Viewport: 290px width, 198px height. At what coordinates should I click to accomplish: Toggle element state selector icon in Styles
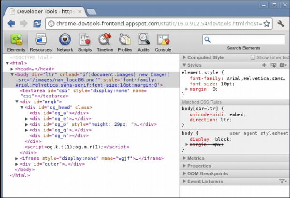[x=273, y=65]
